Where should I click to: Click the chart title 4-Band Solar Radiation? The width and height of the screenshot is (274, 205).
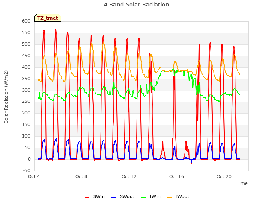(x=137, y=5)
